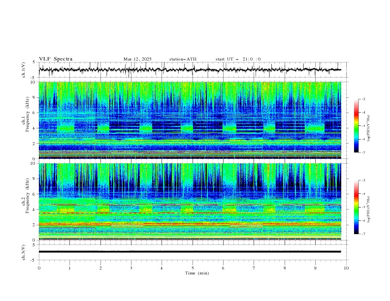Click the ch.3 flat black voltage trace

click(190, 252)
